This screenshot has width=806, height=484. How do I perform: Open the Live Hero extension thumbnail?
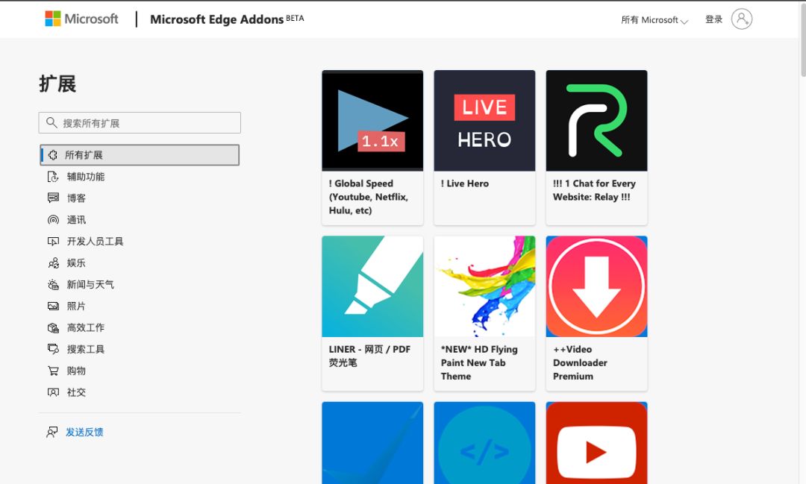pyautogui.click(x=484, y=120)
